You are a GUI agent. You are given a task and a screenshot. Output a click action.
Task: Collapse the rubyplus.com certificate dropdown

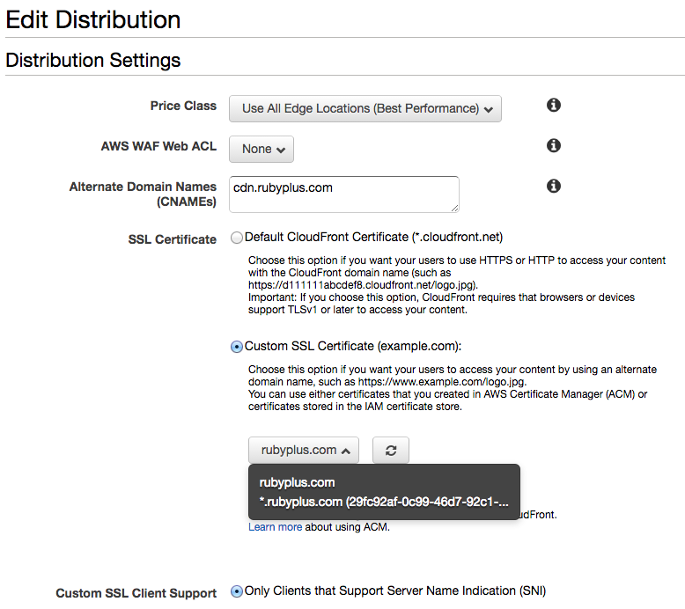click(304, 450)
